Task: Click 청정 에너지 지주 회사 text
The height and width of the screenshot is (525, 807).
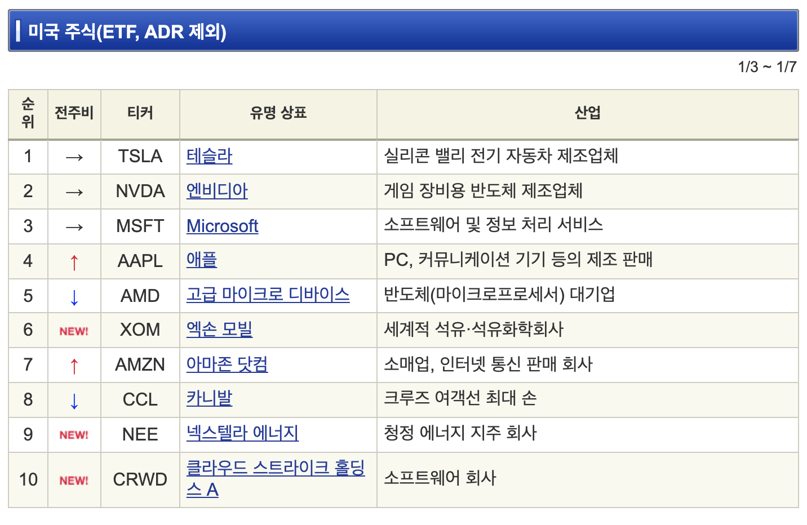Action: pos(460,433)
